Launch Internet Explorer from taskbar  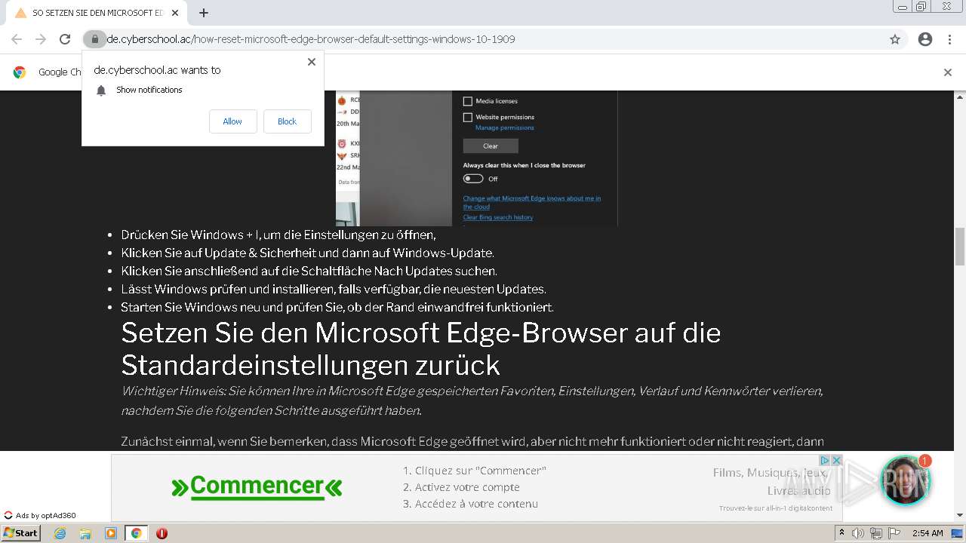(60, 533)
